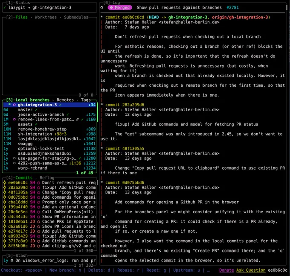This screenshot has height=276, width=290.
Task: Click the graph node icon of commit 282a299d
Action: [5, 188]
